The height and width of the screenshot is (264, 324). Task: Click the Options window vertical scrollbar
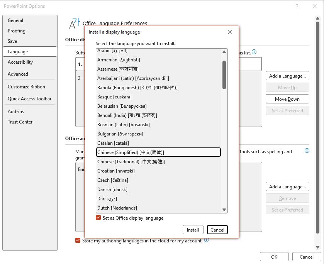(317, 128)
